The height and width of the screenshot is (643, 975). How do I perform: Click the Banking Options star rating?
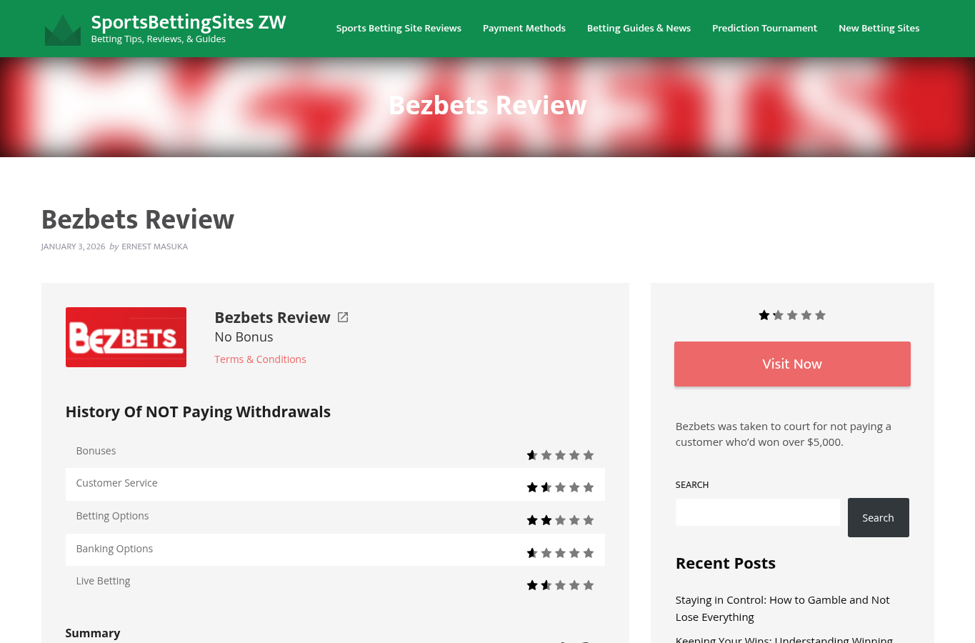tap(560, 553)
